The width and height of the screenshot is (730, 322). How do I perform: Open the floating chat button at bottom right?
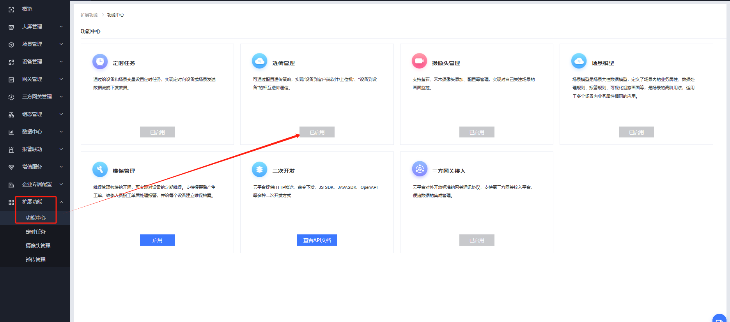point(719,318)
